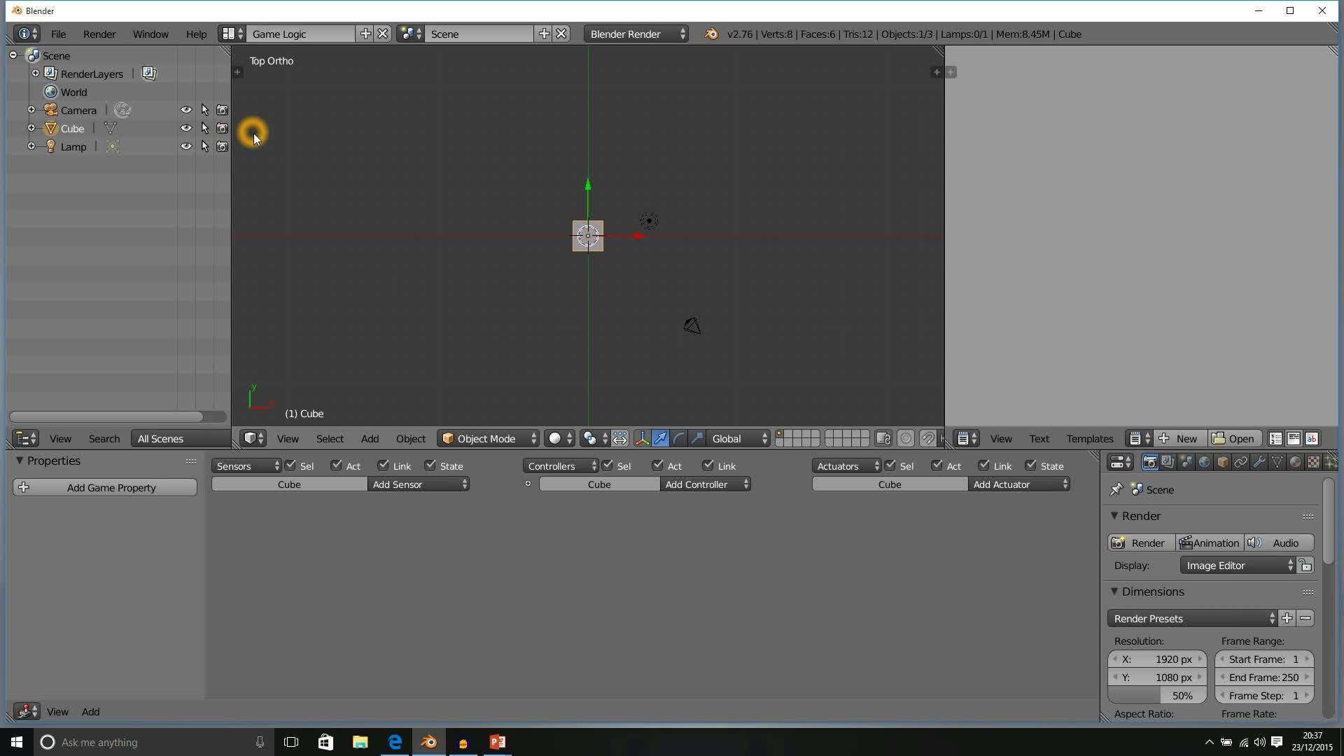The image size is (1344, 756).
Task: Uncheck the Sensors Link checkbox
Action: (383, 465)
